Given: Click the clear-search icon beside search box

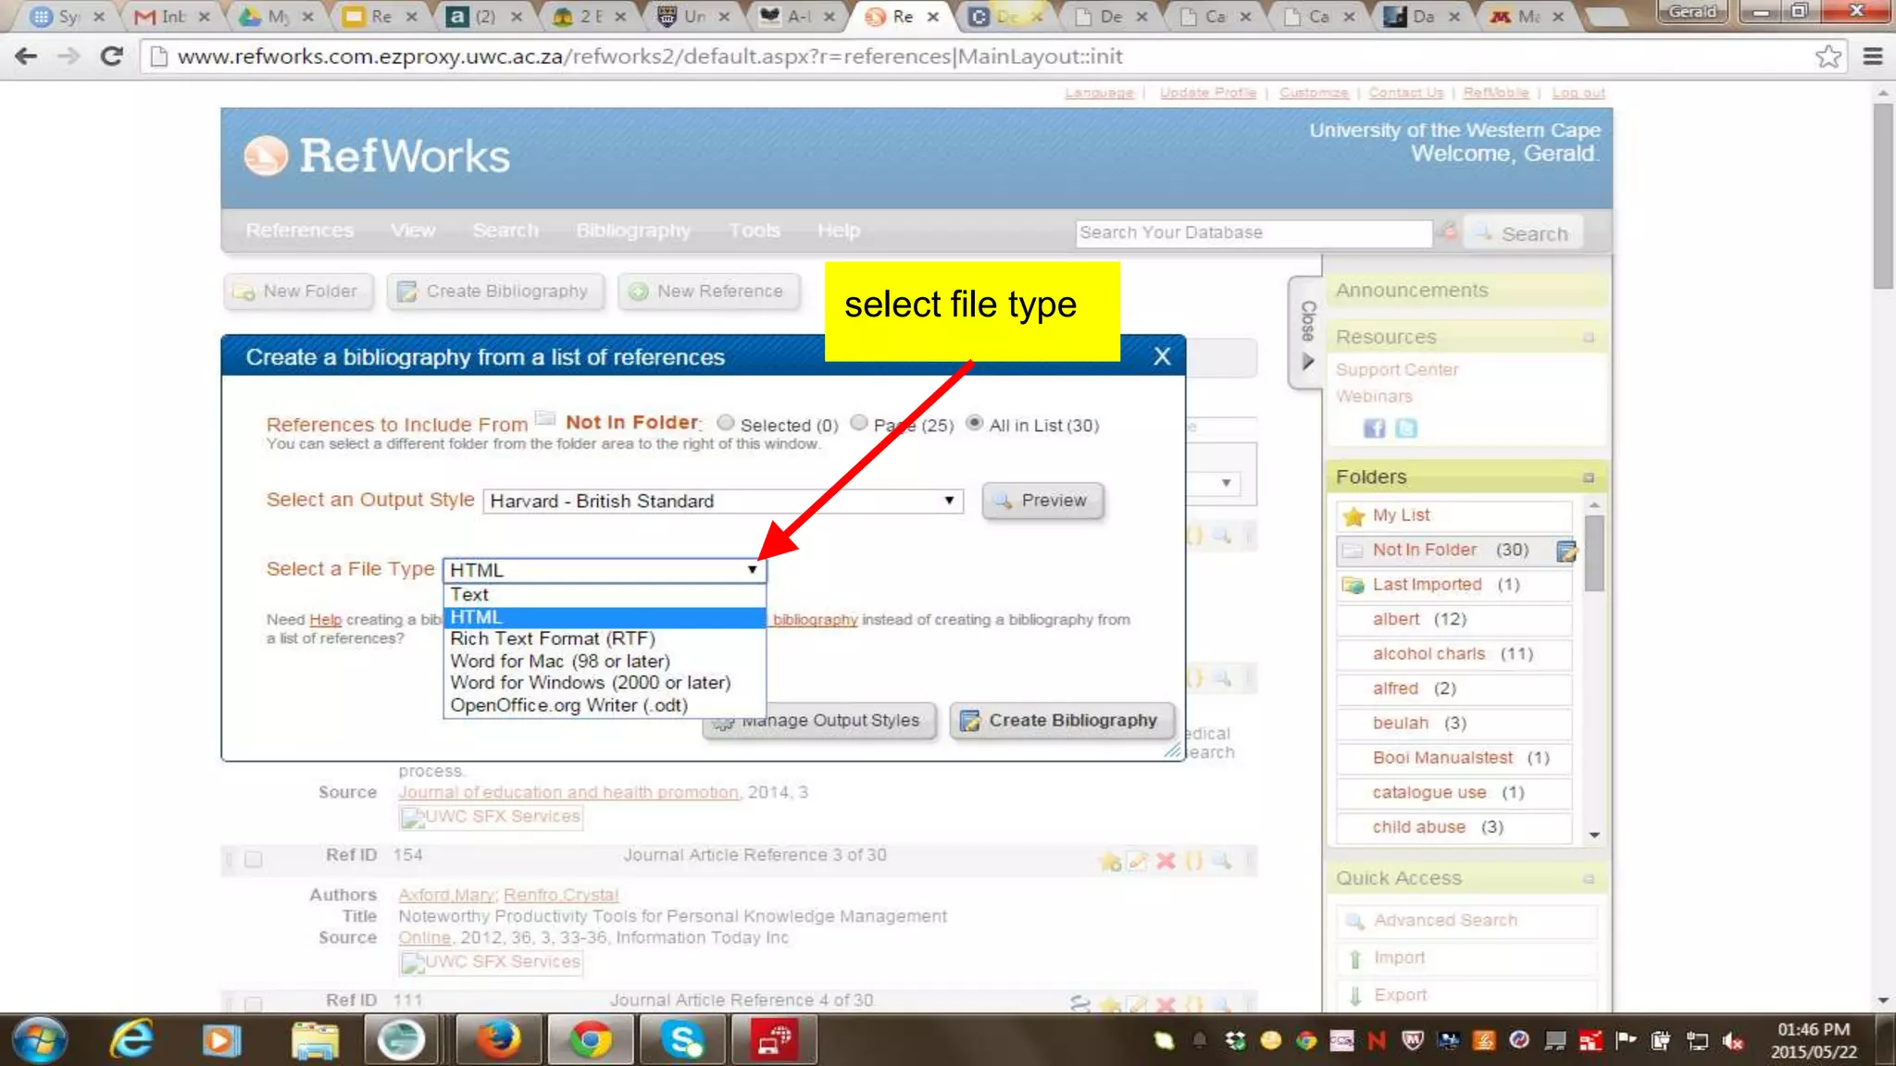Looking at the screenshot, I should click(1448, 232).
